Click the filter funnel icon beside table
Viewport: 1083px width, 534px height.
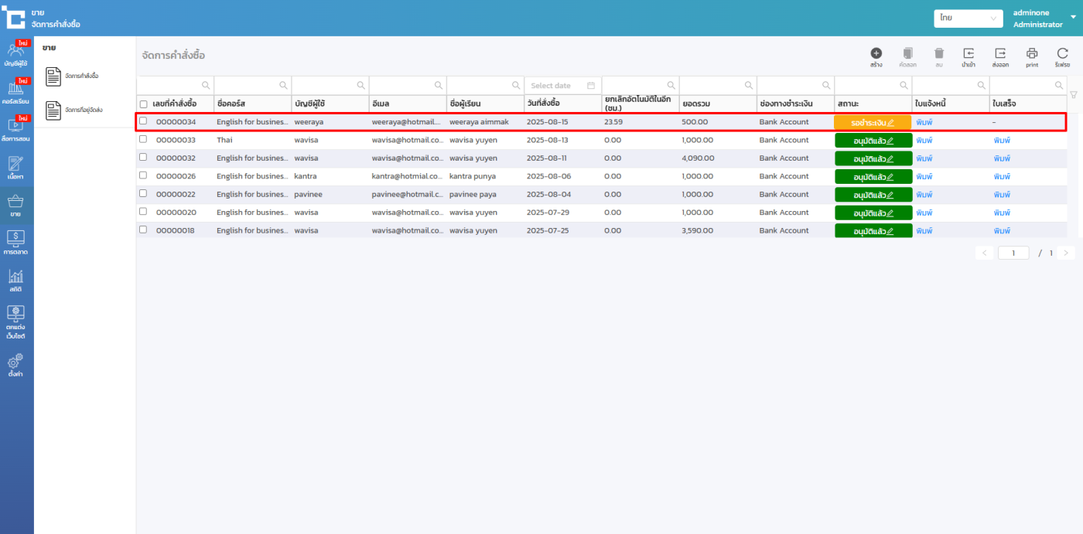(x=1073, y=95)
